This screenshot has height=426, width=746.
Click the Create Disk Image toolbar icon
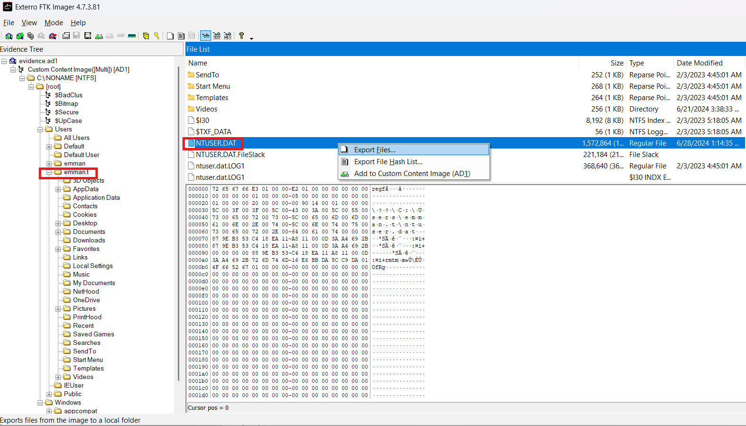(66, 36)
